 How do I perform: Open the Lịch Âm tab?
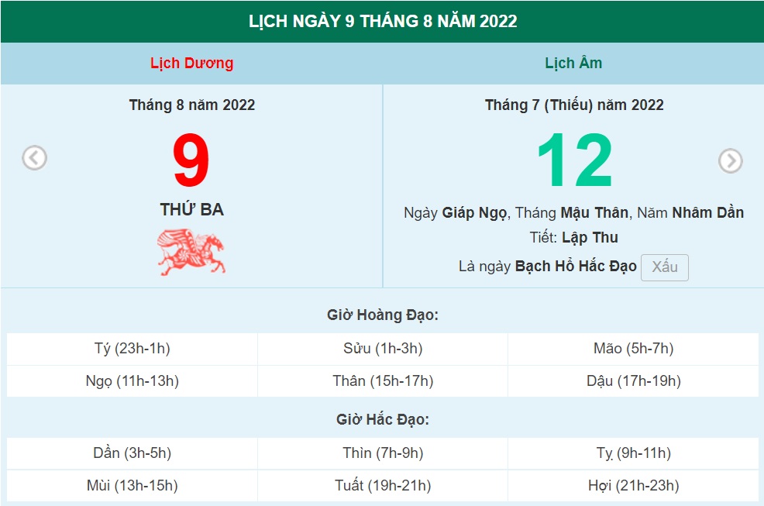tap(573, 63)
